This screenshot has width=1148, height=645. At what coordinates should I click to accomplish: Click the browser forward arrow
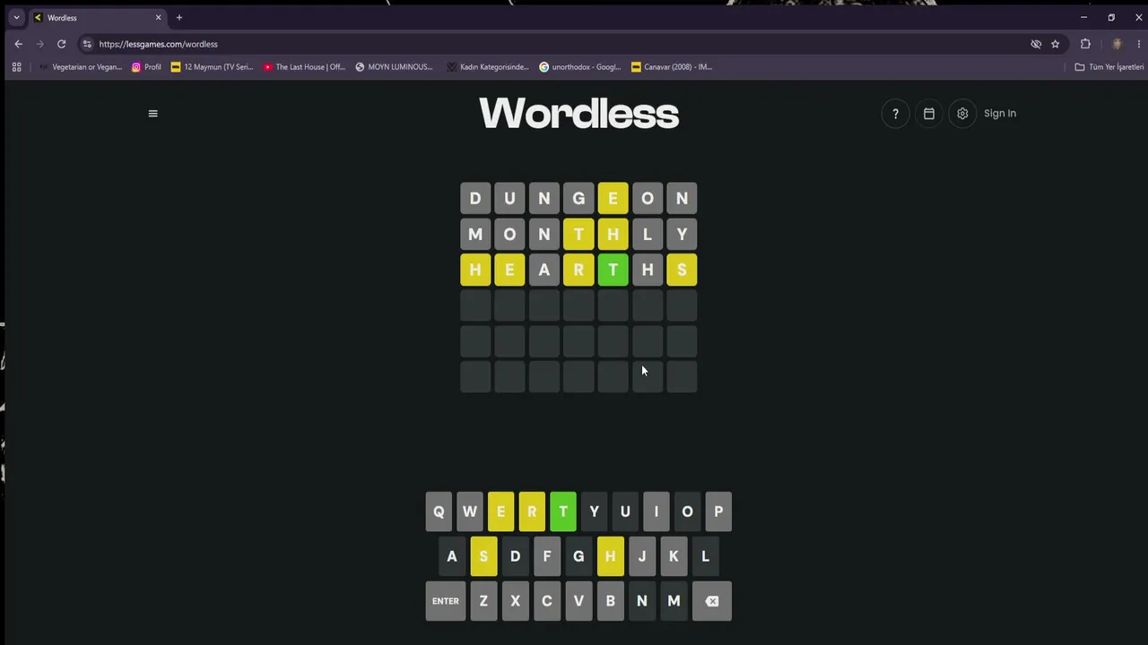(x=39, y=44)
